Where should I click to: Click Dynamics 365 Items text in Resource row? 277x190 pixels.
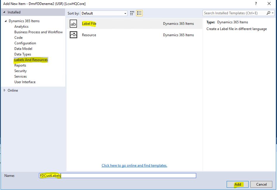pyautogui.click(x=178, y=35)
